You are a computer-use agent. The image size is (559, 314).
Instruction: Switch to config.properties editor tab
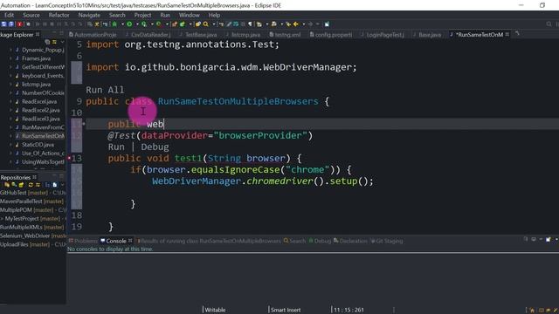tap(331, 35)
